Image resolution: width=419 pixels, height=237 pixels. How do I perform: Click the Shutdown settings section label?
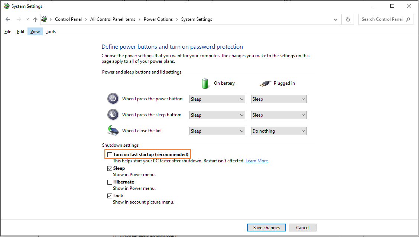(120, 145)
